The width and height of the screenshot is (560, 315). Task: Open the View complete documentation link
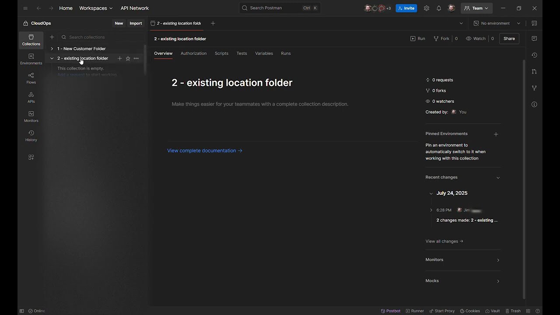click(x=204, y=150)
